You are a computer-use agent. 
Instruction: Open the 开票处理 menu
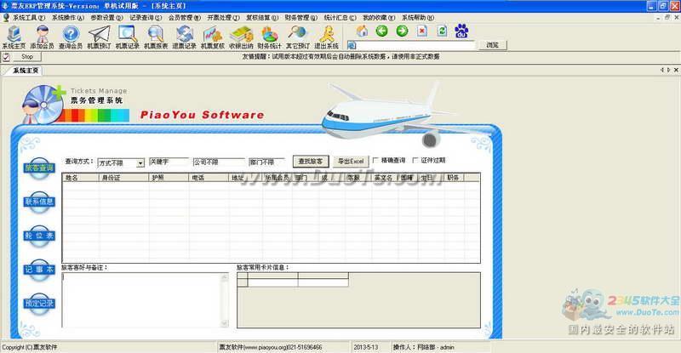point(223,18)
